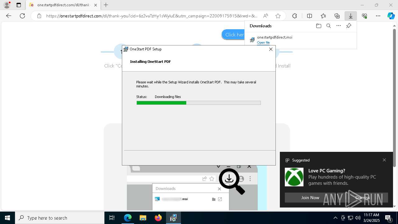Click Open file link under onestartpdfdirect.msi

[x=263, y=42]
